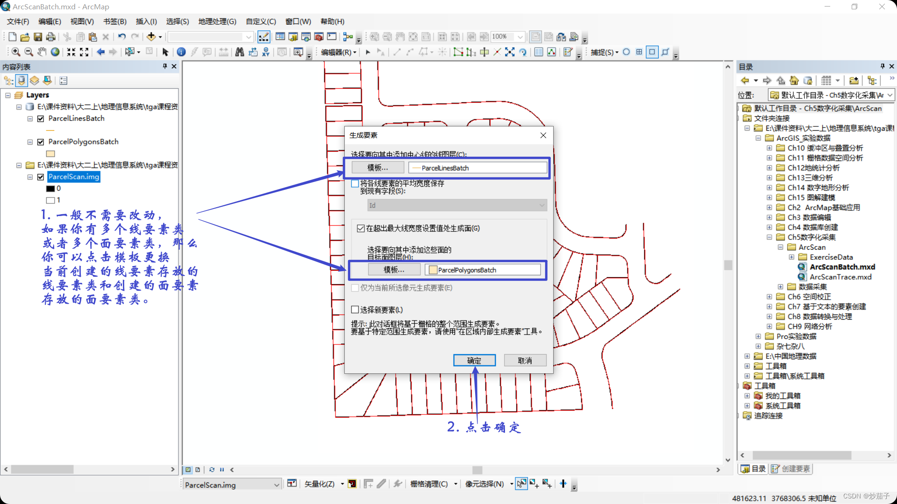Click the Add Data icon
The height and width of the screenshot is (504, 897).
(151, 37)
